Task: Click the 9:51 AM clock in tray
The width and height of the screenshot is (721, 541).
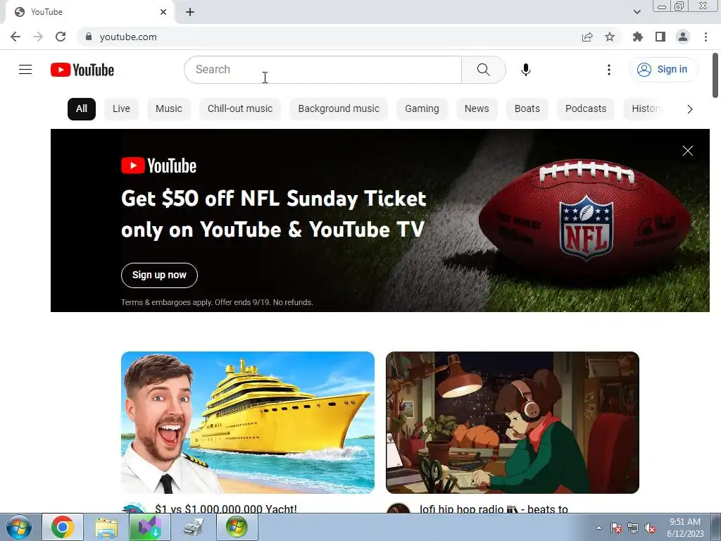Action: (685, 522)
